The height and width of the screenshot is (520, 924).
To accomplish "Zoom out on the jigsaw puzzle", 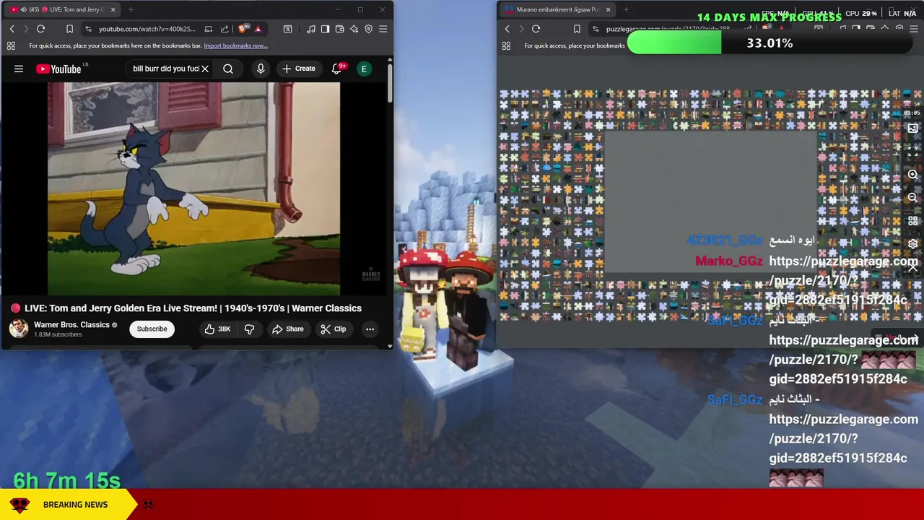I will (x=912, y=198).
